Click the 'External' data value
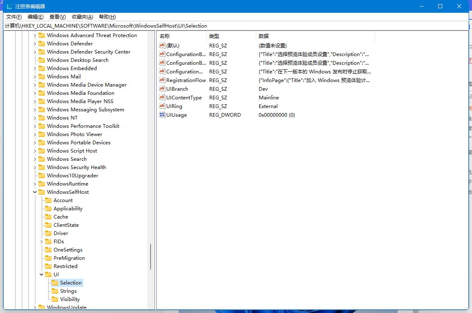 click(x=268, y=106)
